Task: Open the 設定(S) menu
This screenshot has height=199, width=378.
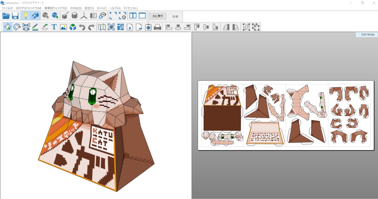Action: coord(89,8)
